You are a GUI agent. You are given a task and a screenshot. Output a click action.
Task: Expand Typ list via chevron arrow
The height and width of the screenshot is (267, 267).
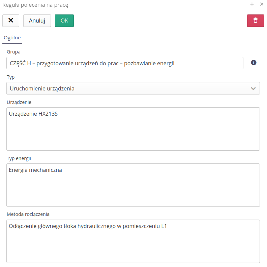tap(254, 88)
